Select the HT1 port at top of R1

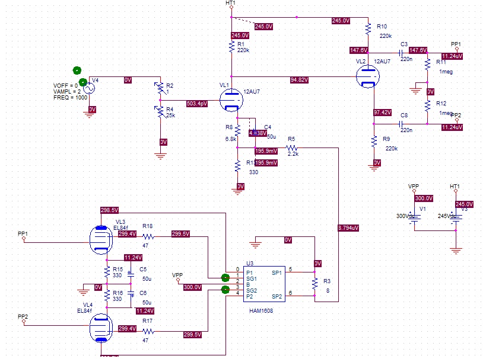point(231,7)
